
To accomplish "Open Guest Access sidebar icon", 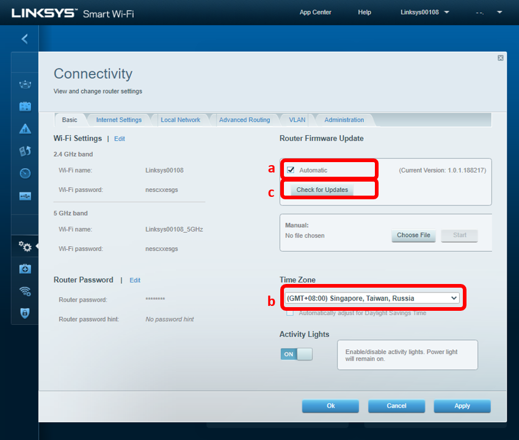I will [25, 107].
